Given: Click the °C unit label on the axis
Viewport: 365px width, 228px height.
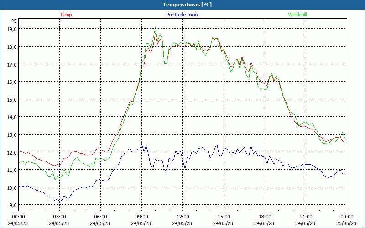Looking at the screenshot, I should coord(14,21).
